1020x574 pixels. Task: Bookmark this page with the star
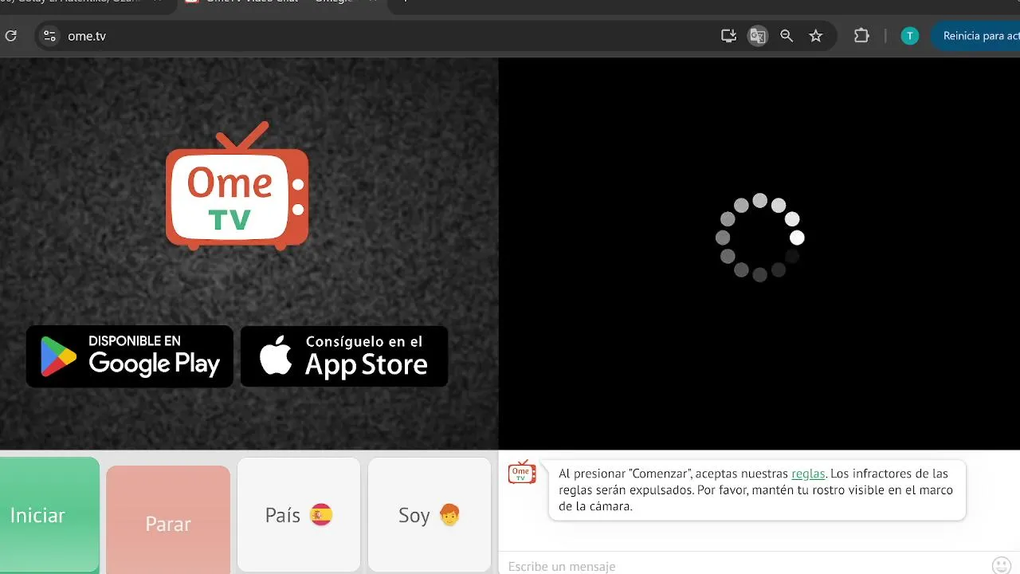816,36
